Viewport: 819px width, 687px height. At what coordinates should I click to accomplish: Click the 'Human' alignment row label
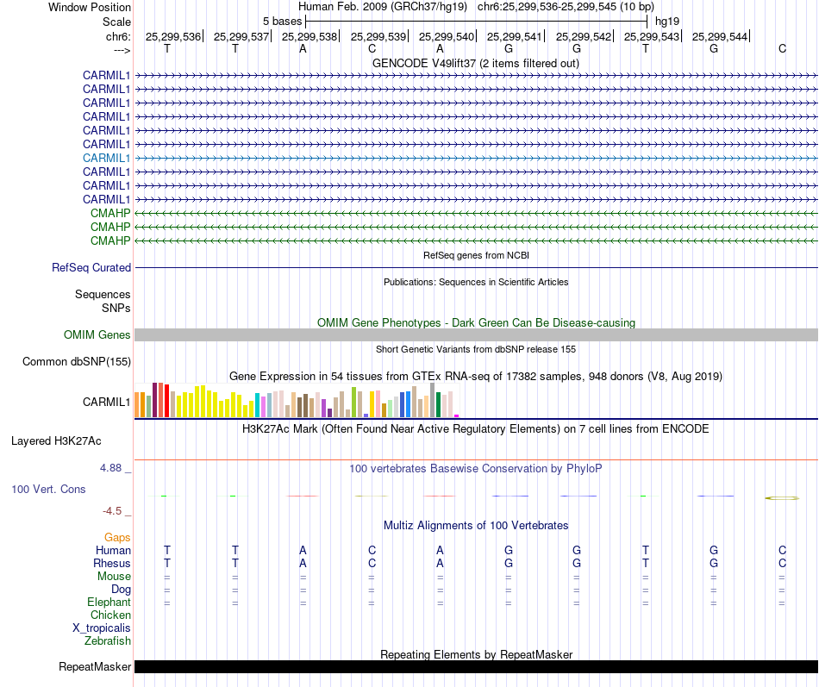(113, 550)
